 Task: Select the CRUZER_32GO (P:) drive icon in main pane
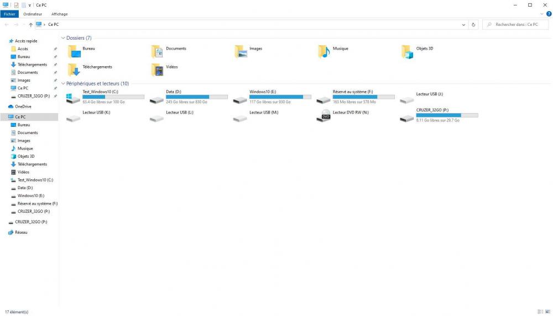pos(406,119)
